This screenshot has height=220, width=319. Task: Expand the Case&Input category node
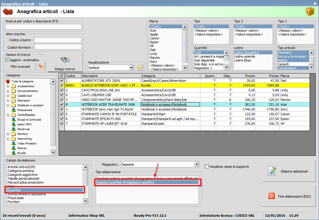[x=8, y=96]
